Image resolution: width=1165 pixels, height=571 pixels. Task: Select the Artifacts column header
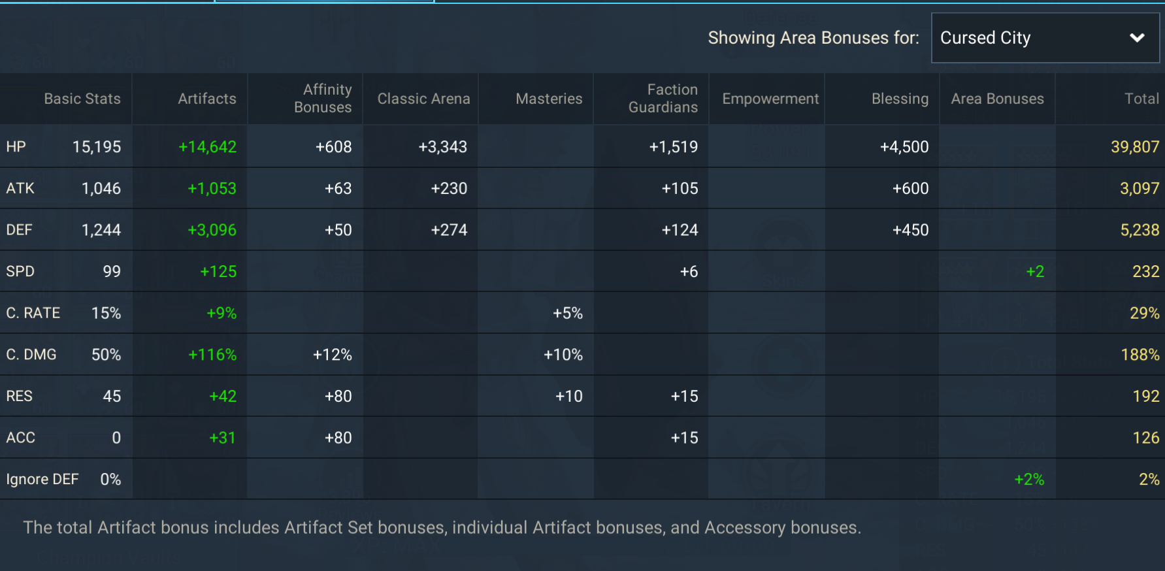pos(207,99)
